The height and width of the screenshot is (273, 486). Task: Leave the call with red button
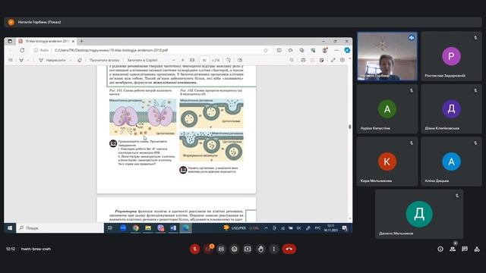pos(289,249)
